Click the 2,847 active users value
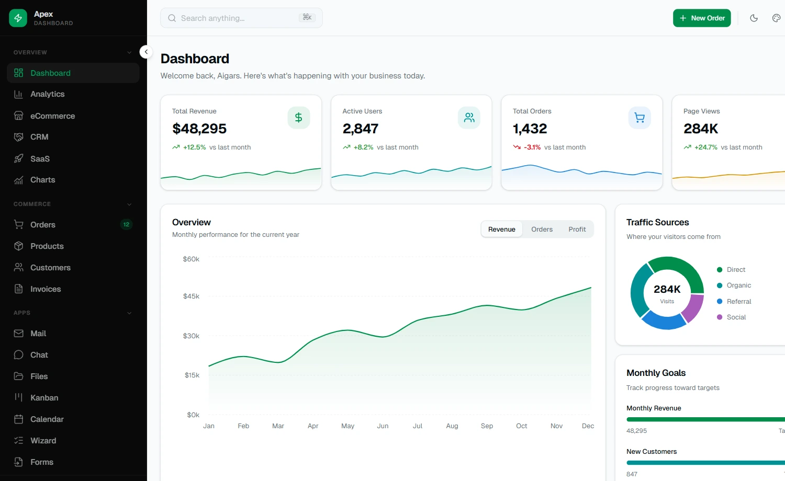This screenshot has width=785, height=481. 361,129
